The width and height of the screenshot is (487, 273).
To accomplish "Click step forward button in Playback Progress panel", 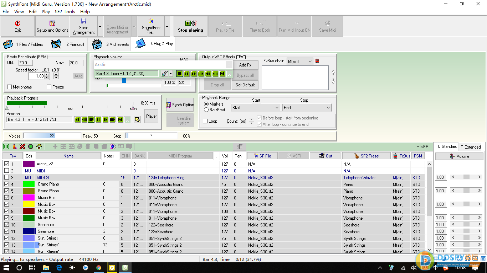I will tap(106, 119).
